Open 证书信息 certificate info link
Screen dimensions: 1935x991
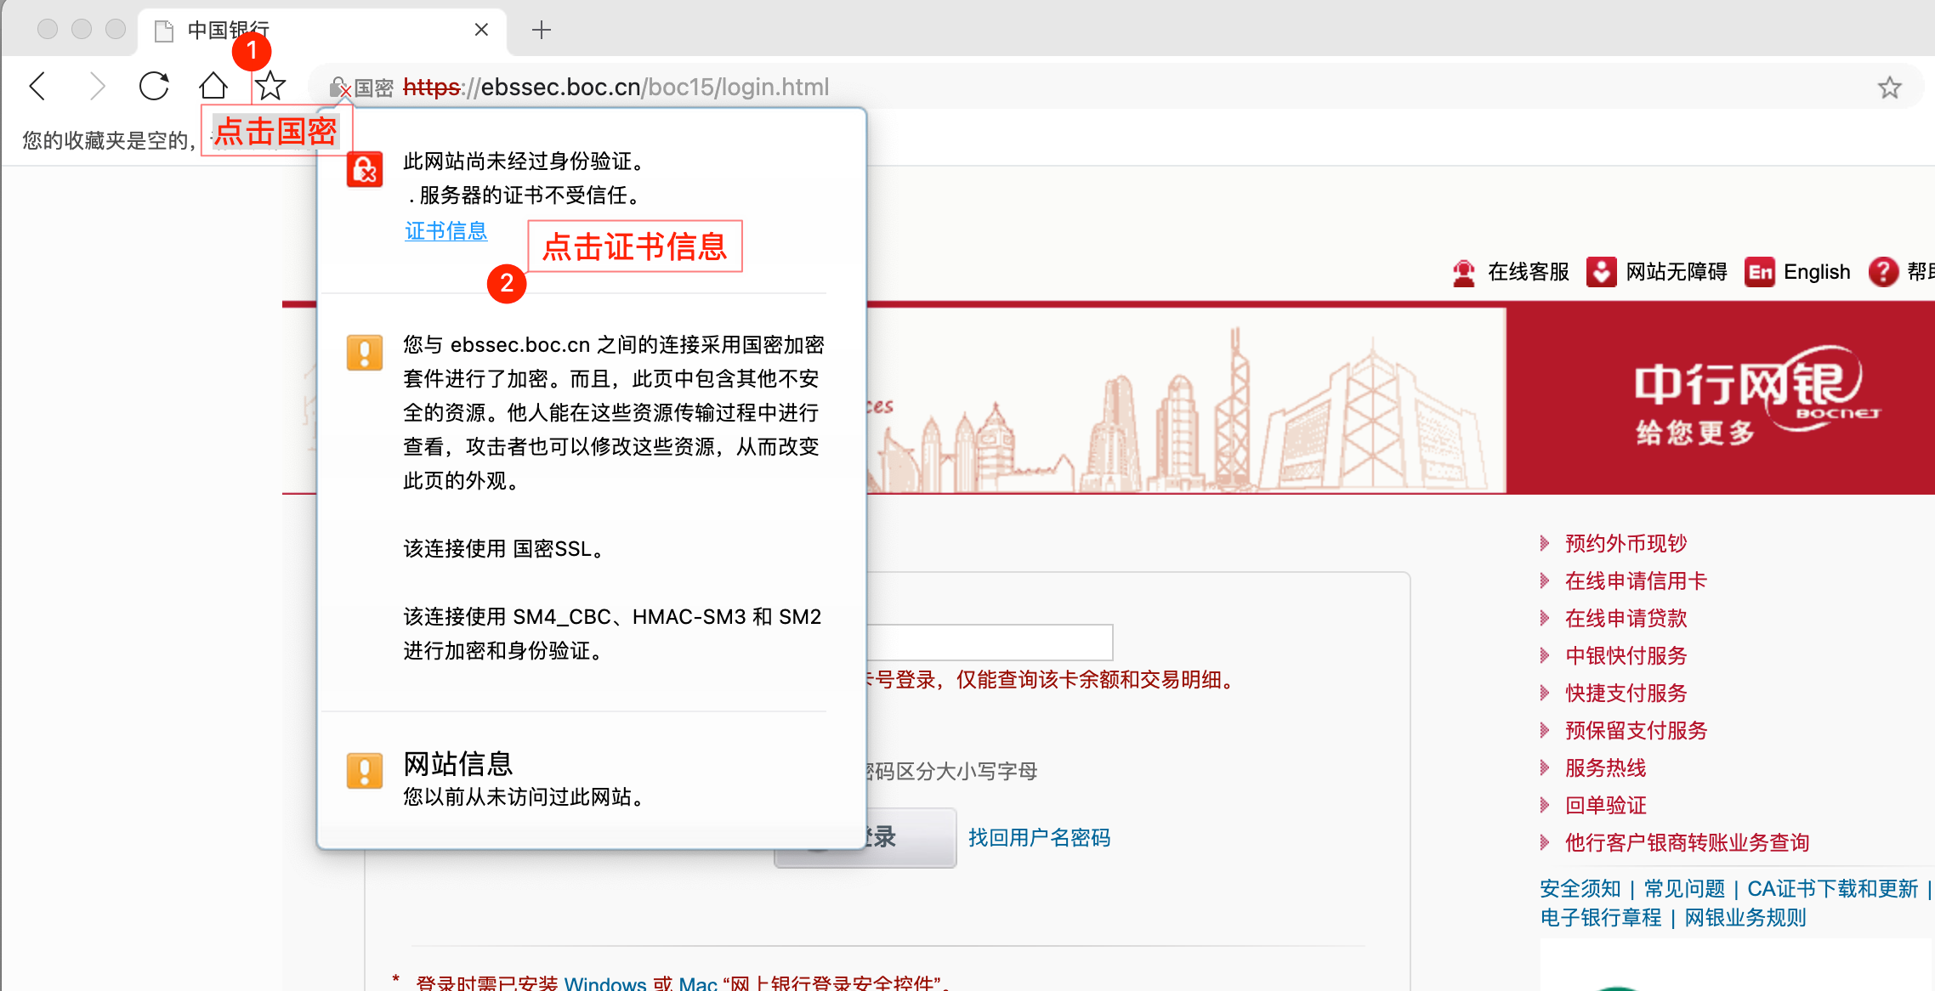tap(445, 231)
